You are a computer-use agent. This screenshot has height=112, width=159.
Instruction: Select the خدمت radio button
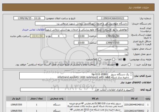point(113,59)
